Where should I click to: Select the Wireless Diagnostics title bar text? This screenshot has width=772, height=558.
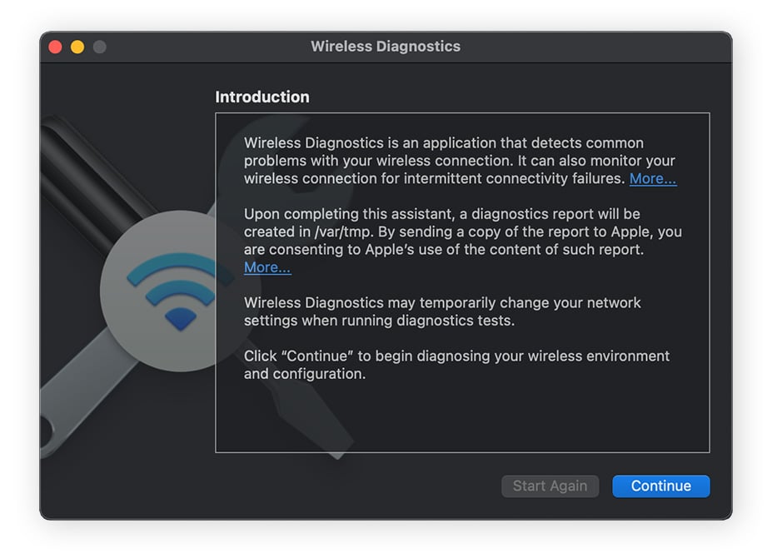pos(386,47)
